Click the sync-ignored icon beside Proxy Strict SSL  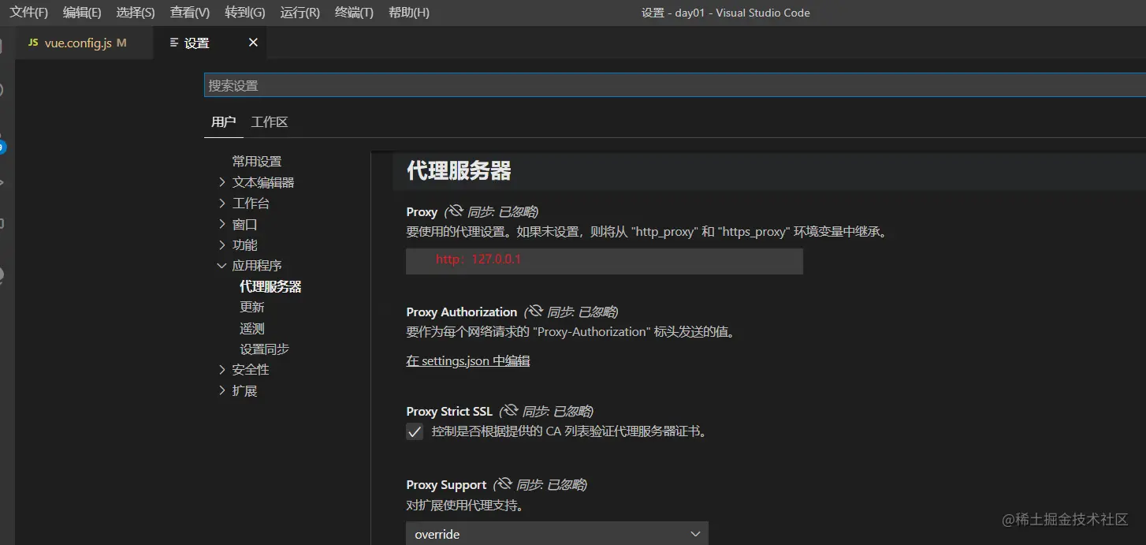click(x=511, y=411)
